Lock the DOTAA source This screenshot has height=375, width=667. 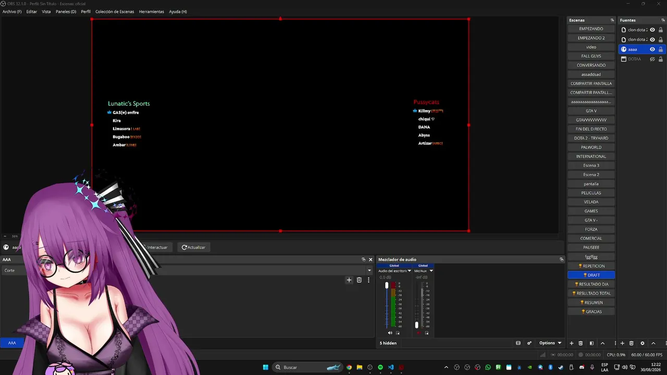(x=661, y=59)
